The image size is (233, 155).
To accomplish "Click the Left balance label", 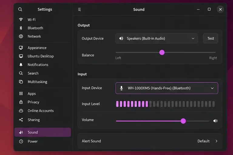I will (x=118, y=58).
